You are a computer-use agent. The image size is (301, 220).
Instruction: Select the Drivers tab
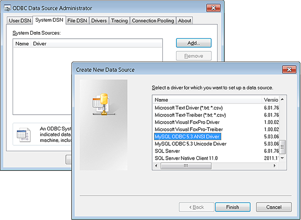pyautogui.click(x=99, y=20)
